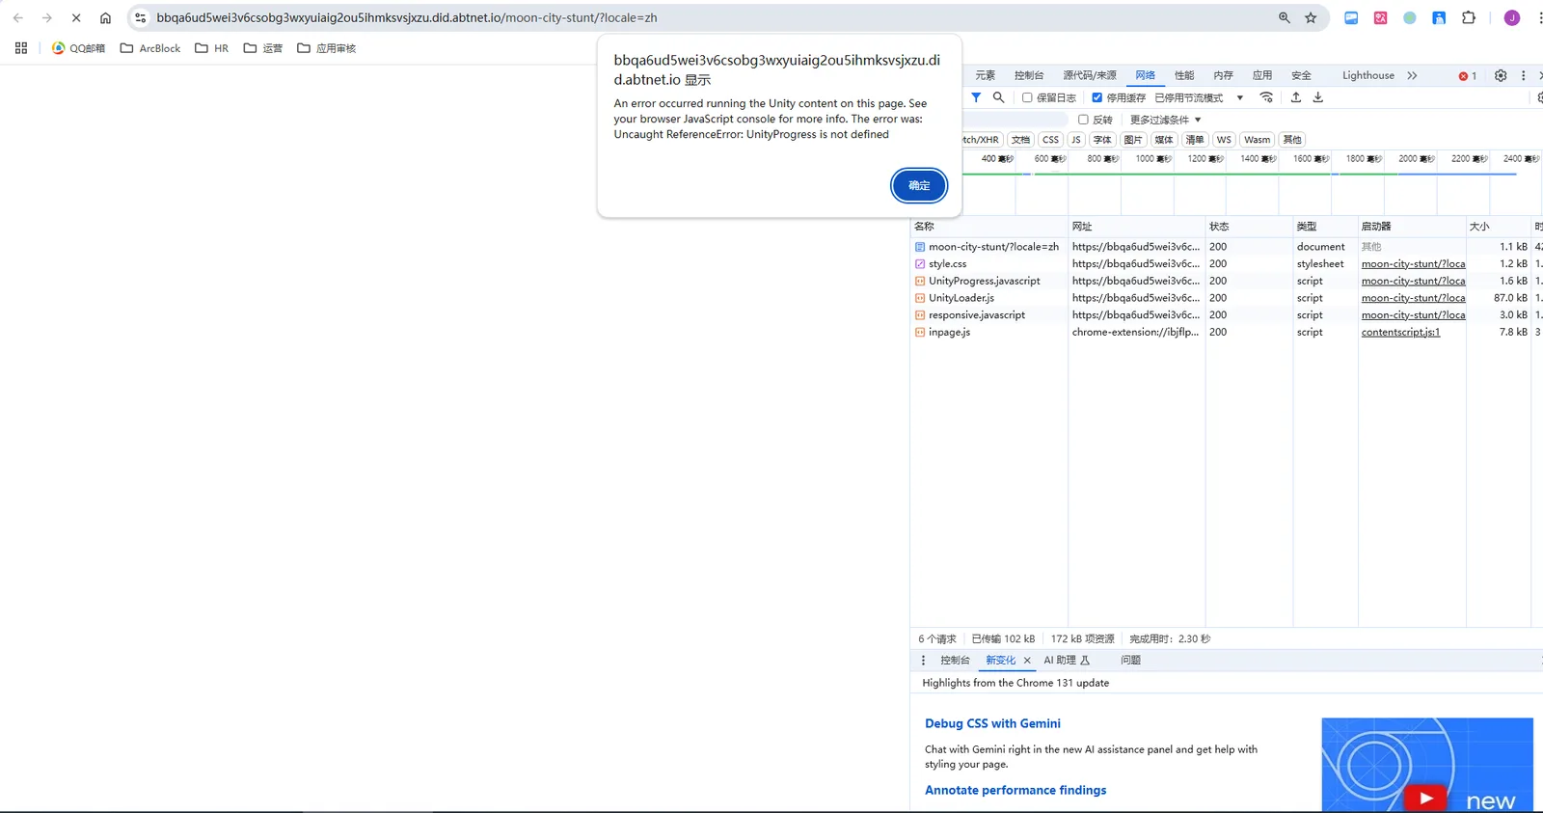Open site info icon in address bar
This screenshot has height=813, width=1543.
141,17
